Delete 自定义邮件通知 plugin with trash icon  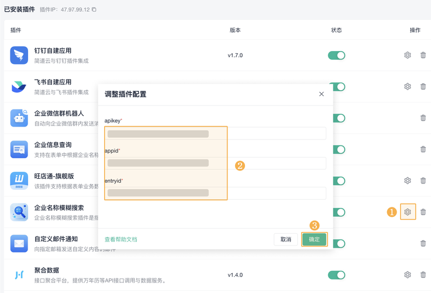[x=423, y=243]
